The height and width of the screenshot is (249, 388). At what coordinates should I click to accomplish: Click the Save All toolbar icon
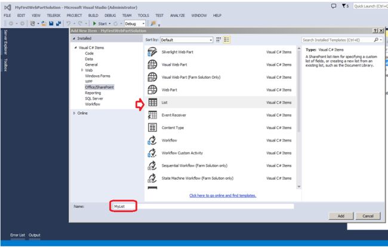(x=58, y=23)
